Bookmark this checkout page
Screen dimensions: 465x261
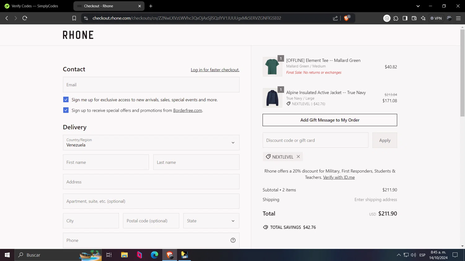click(x=74, y=18)
